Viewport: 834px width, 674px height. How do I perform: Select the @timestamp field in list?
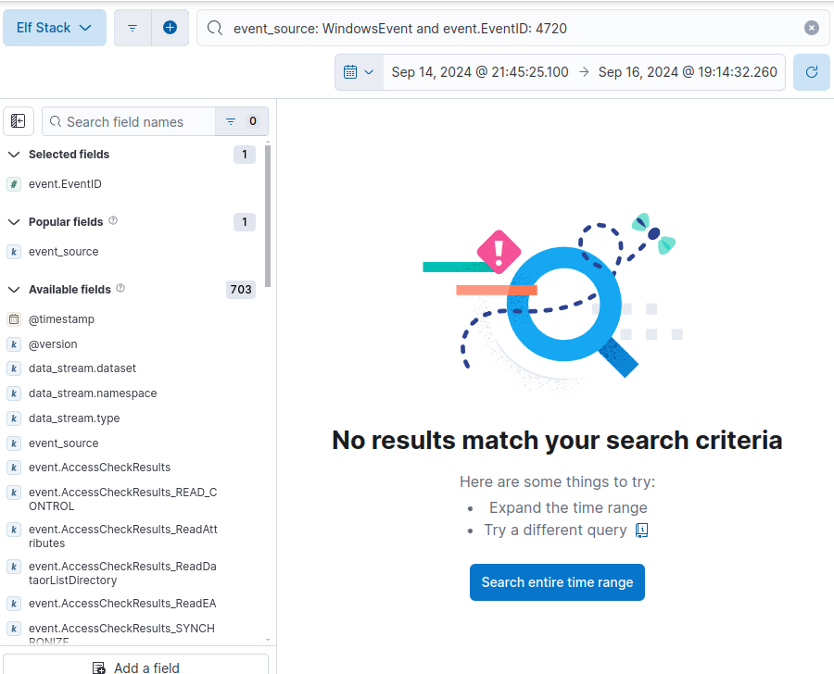[x=61, y=319]
